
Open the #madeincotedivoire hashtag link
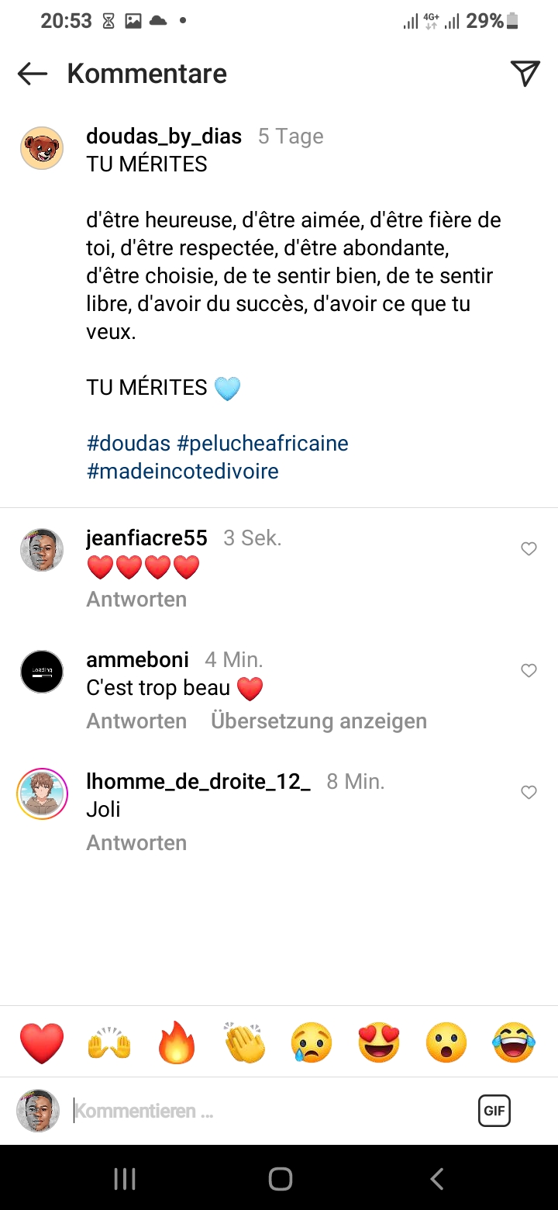pos(183,471)
